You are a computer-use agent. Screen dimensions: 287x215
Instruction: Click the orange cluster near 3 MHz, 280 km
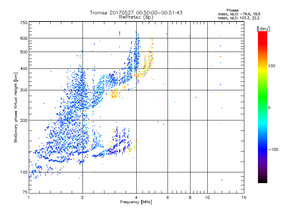[x=115, y=94]
